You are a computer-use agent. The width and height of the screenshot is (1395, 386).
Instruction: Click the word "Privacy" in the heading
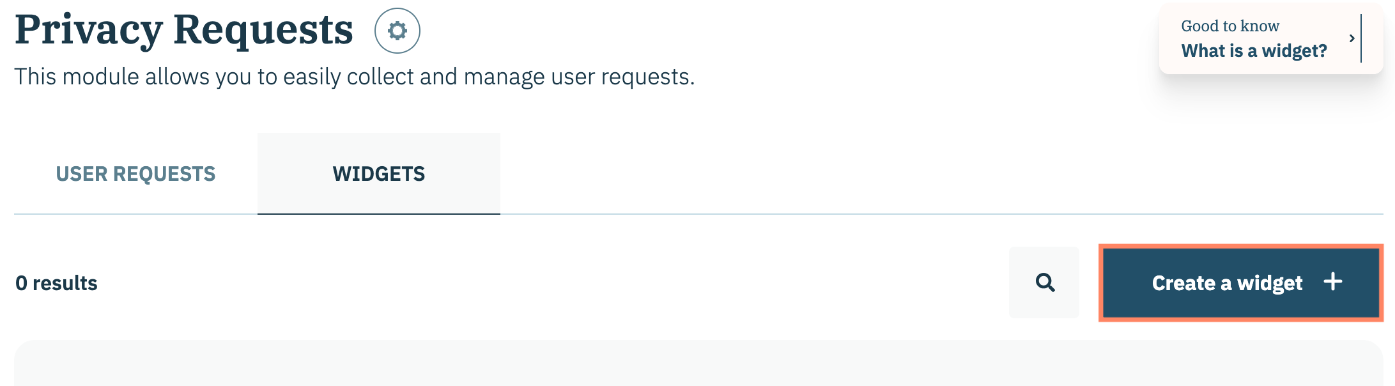pyautogui.click(x=89, y=30)
